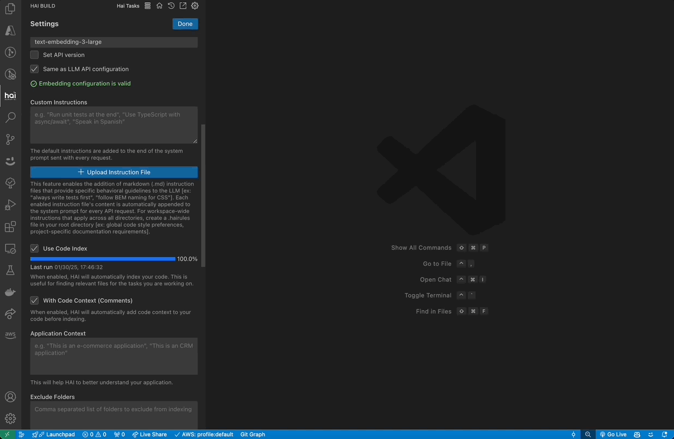This screenshot has height=439, width=674.
Task: Click the Hai Tasks label
Action: (x=128, y=6)
